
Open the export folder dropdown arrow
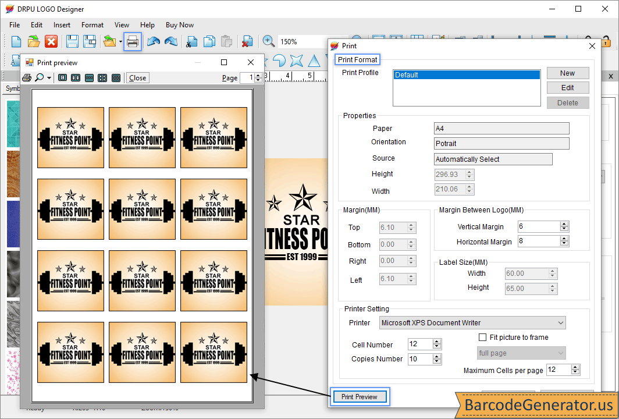point(120,41)
